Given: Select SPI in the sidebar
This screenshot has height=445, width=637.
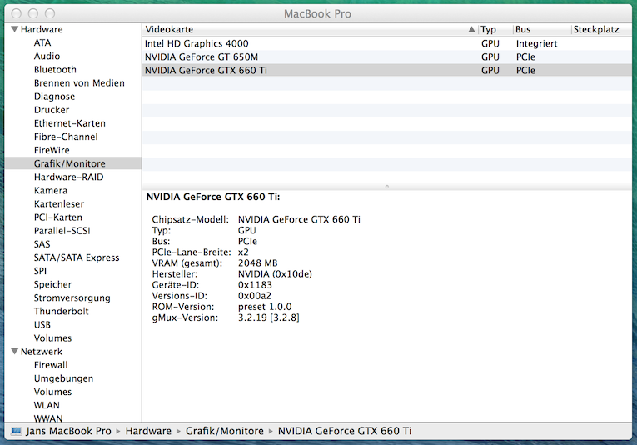Looking at the screenshot, I should [40, 271].
